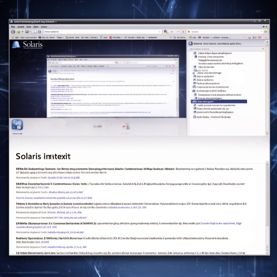Select the highlighted blue row in side panel tree
This screenshot has width=277, height=277.
pos(219,102)
